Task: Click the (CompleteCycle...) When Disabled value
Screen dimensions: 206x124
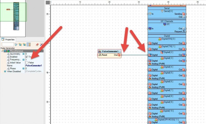Action: pos(34,71)
